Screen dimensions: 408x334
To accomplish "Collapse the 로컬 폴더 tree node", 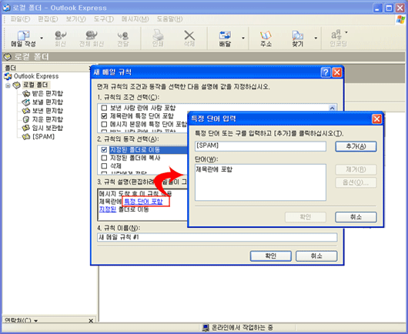I will coord(8,85).
